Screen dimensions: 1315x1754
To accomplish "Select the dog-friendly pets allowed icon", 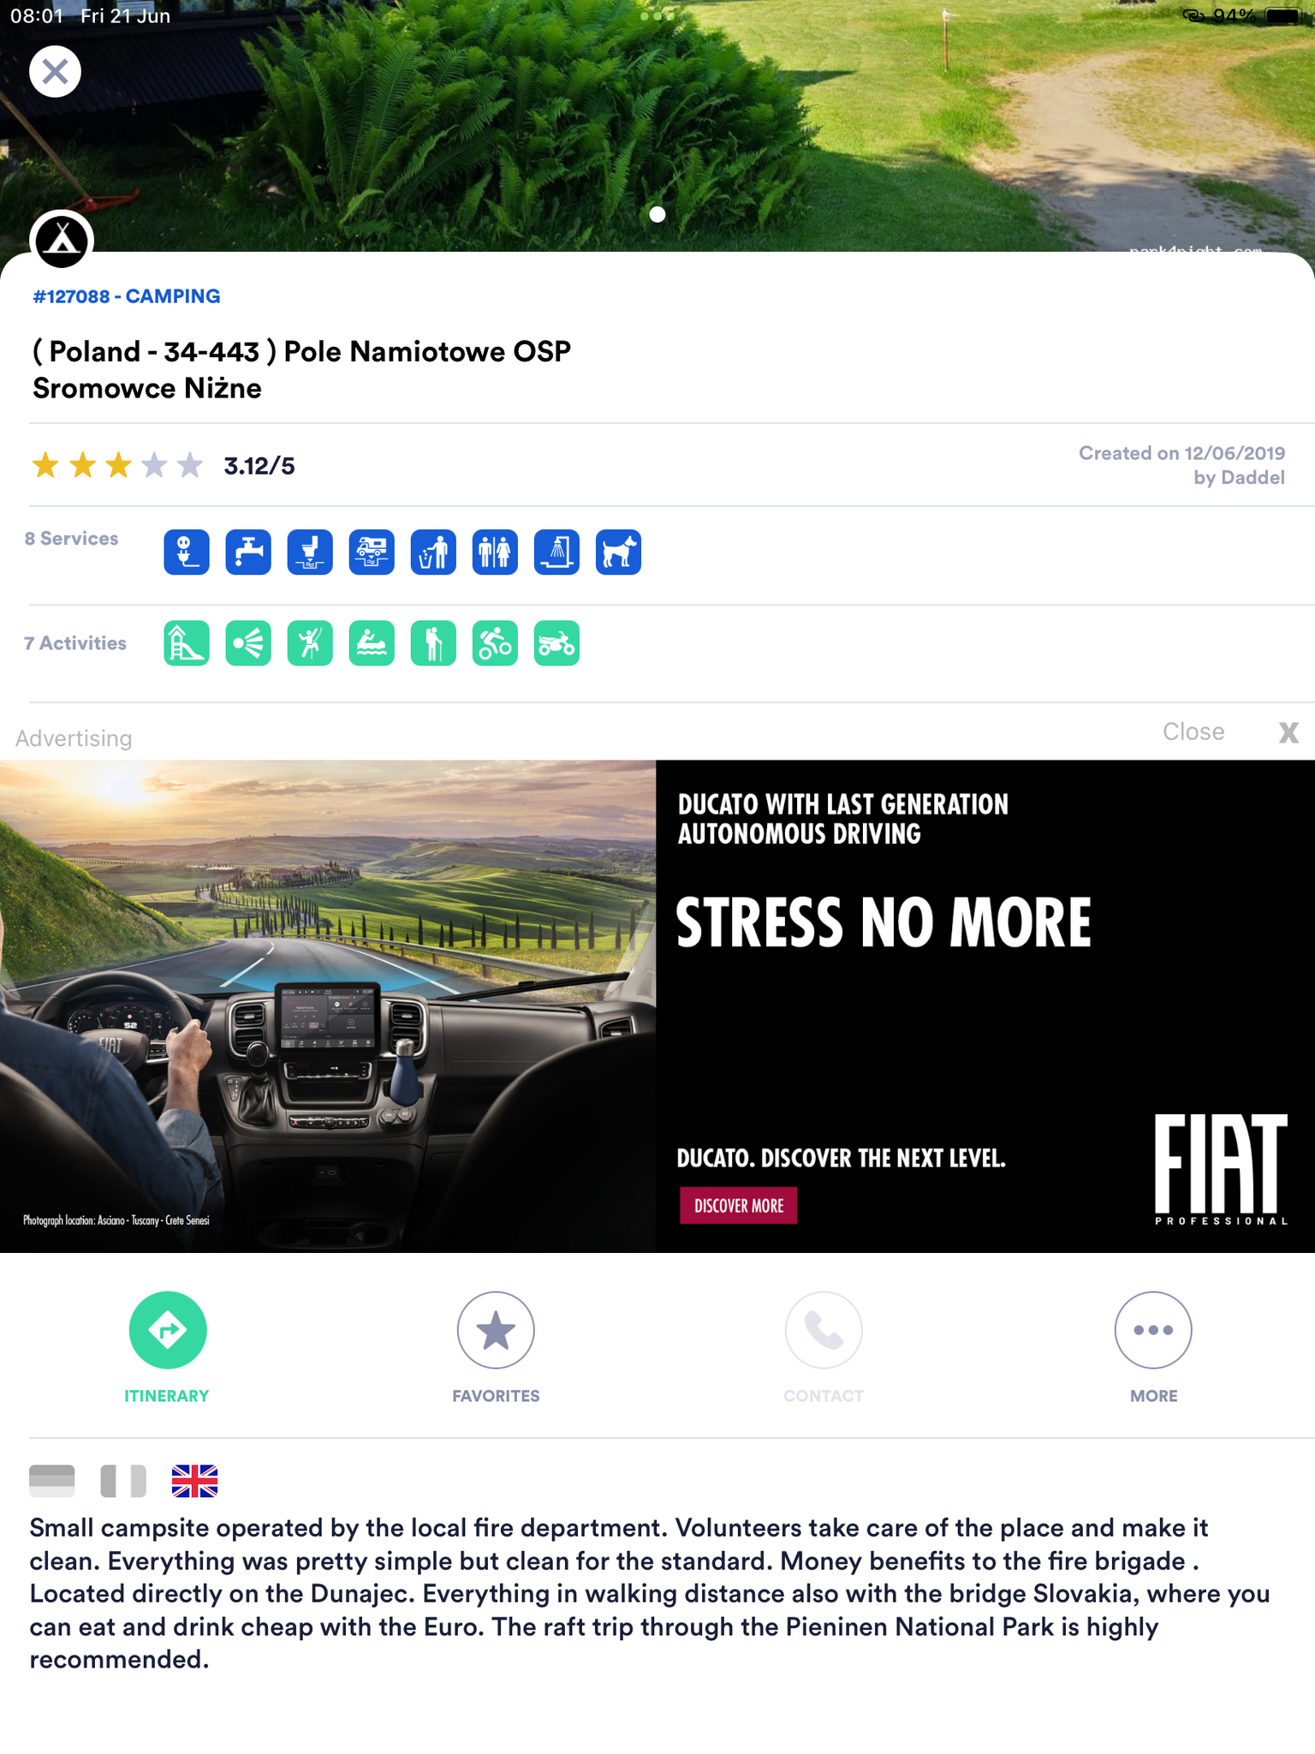I will click(x=618, y=552).
